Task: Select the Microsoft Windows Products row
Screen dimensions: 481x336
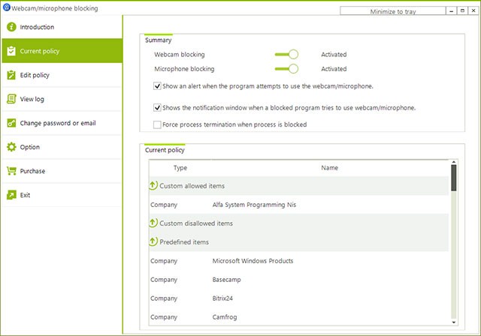Action: click(253, 261)
